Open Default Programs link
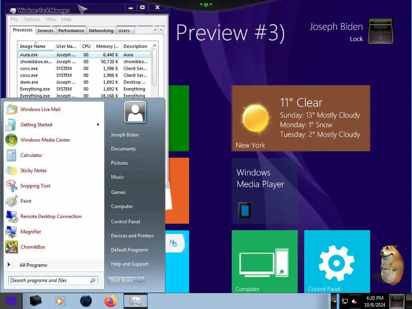 point(130,250)
